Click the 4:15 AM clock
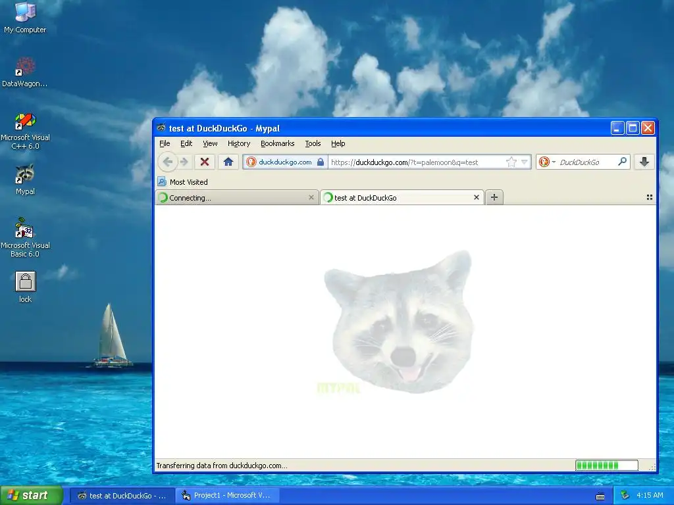Viewport: 674px width, 505px height. pos(650,496)
